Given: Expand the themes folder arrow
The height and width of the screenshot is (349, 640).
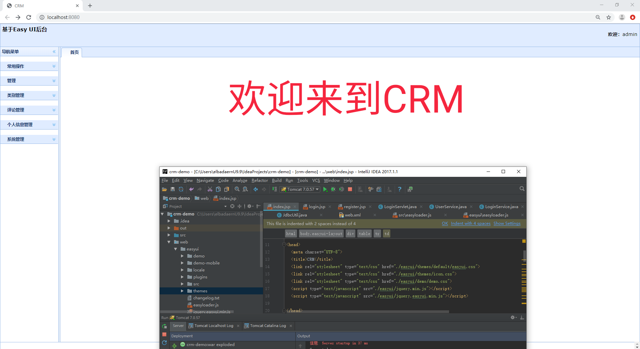Looking at the screenshot, I should [182, 291].
